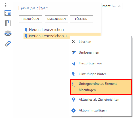
Task: Click the HINZUFÜGEN button
Action: pos(30,19)
